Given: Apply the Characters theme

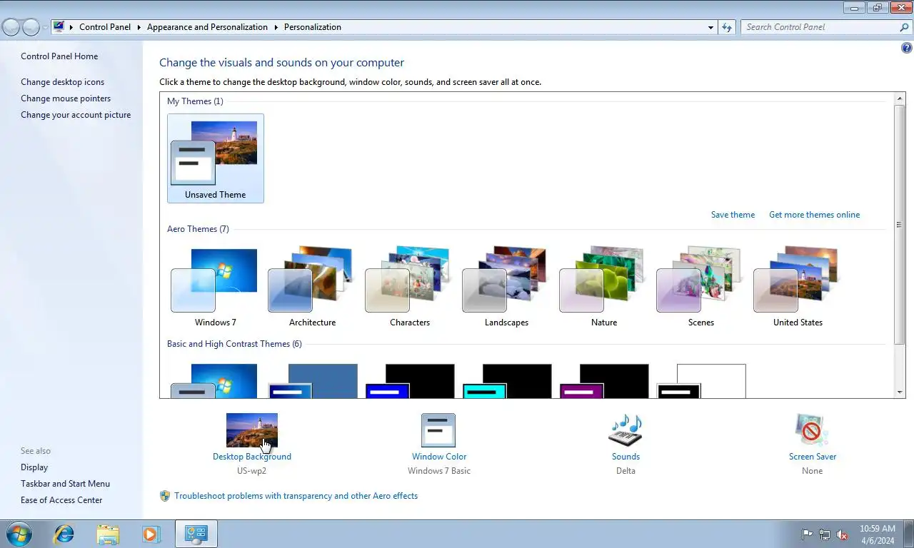Looking at the screenshot, I should click(409, 287).
